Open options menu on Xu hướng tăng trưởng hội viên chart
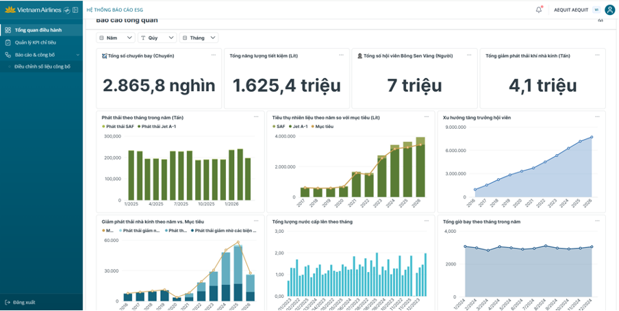Viewport: 619px width, 311px height. 597,117
